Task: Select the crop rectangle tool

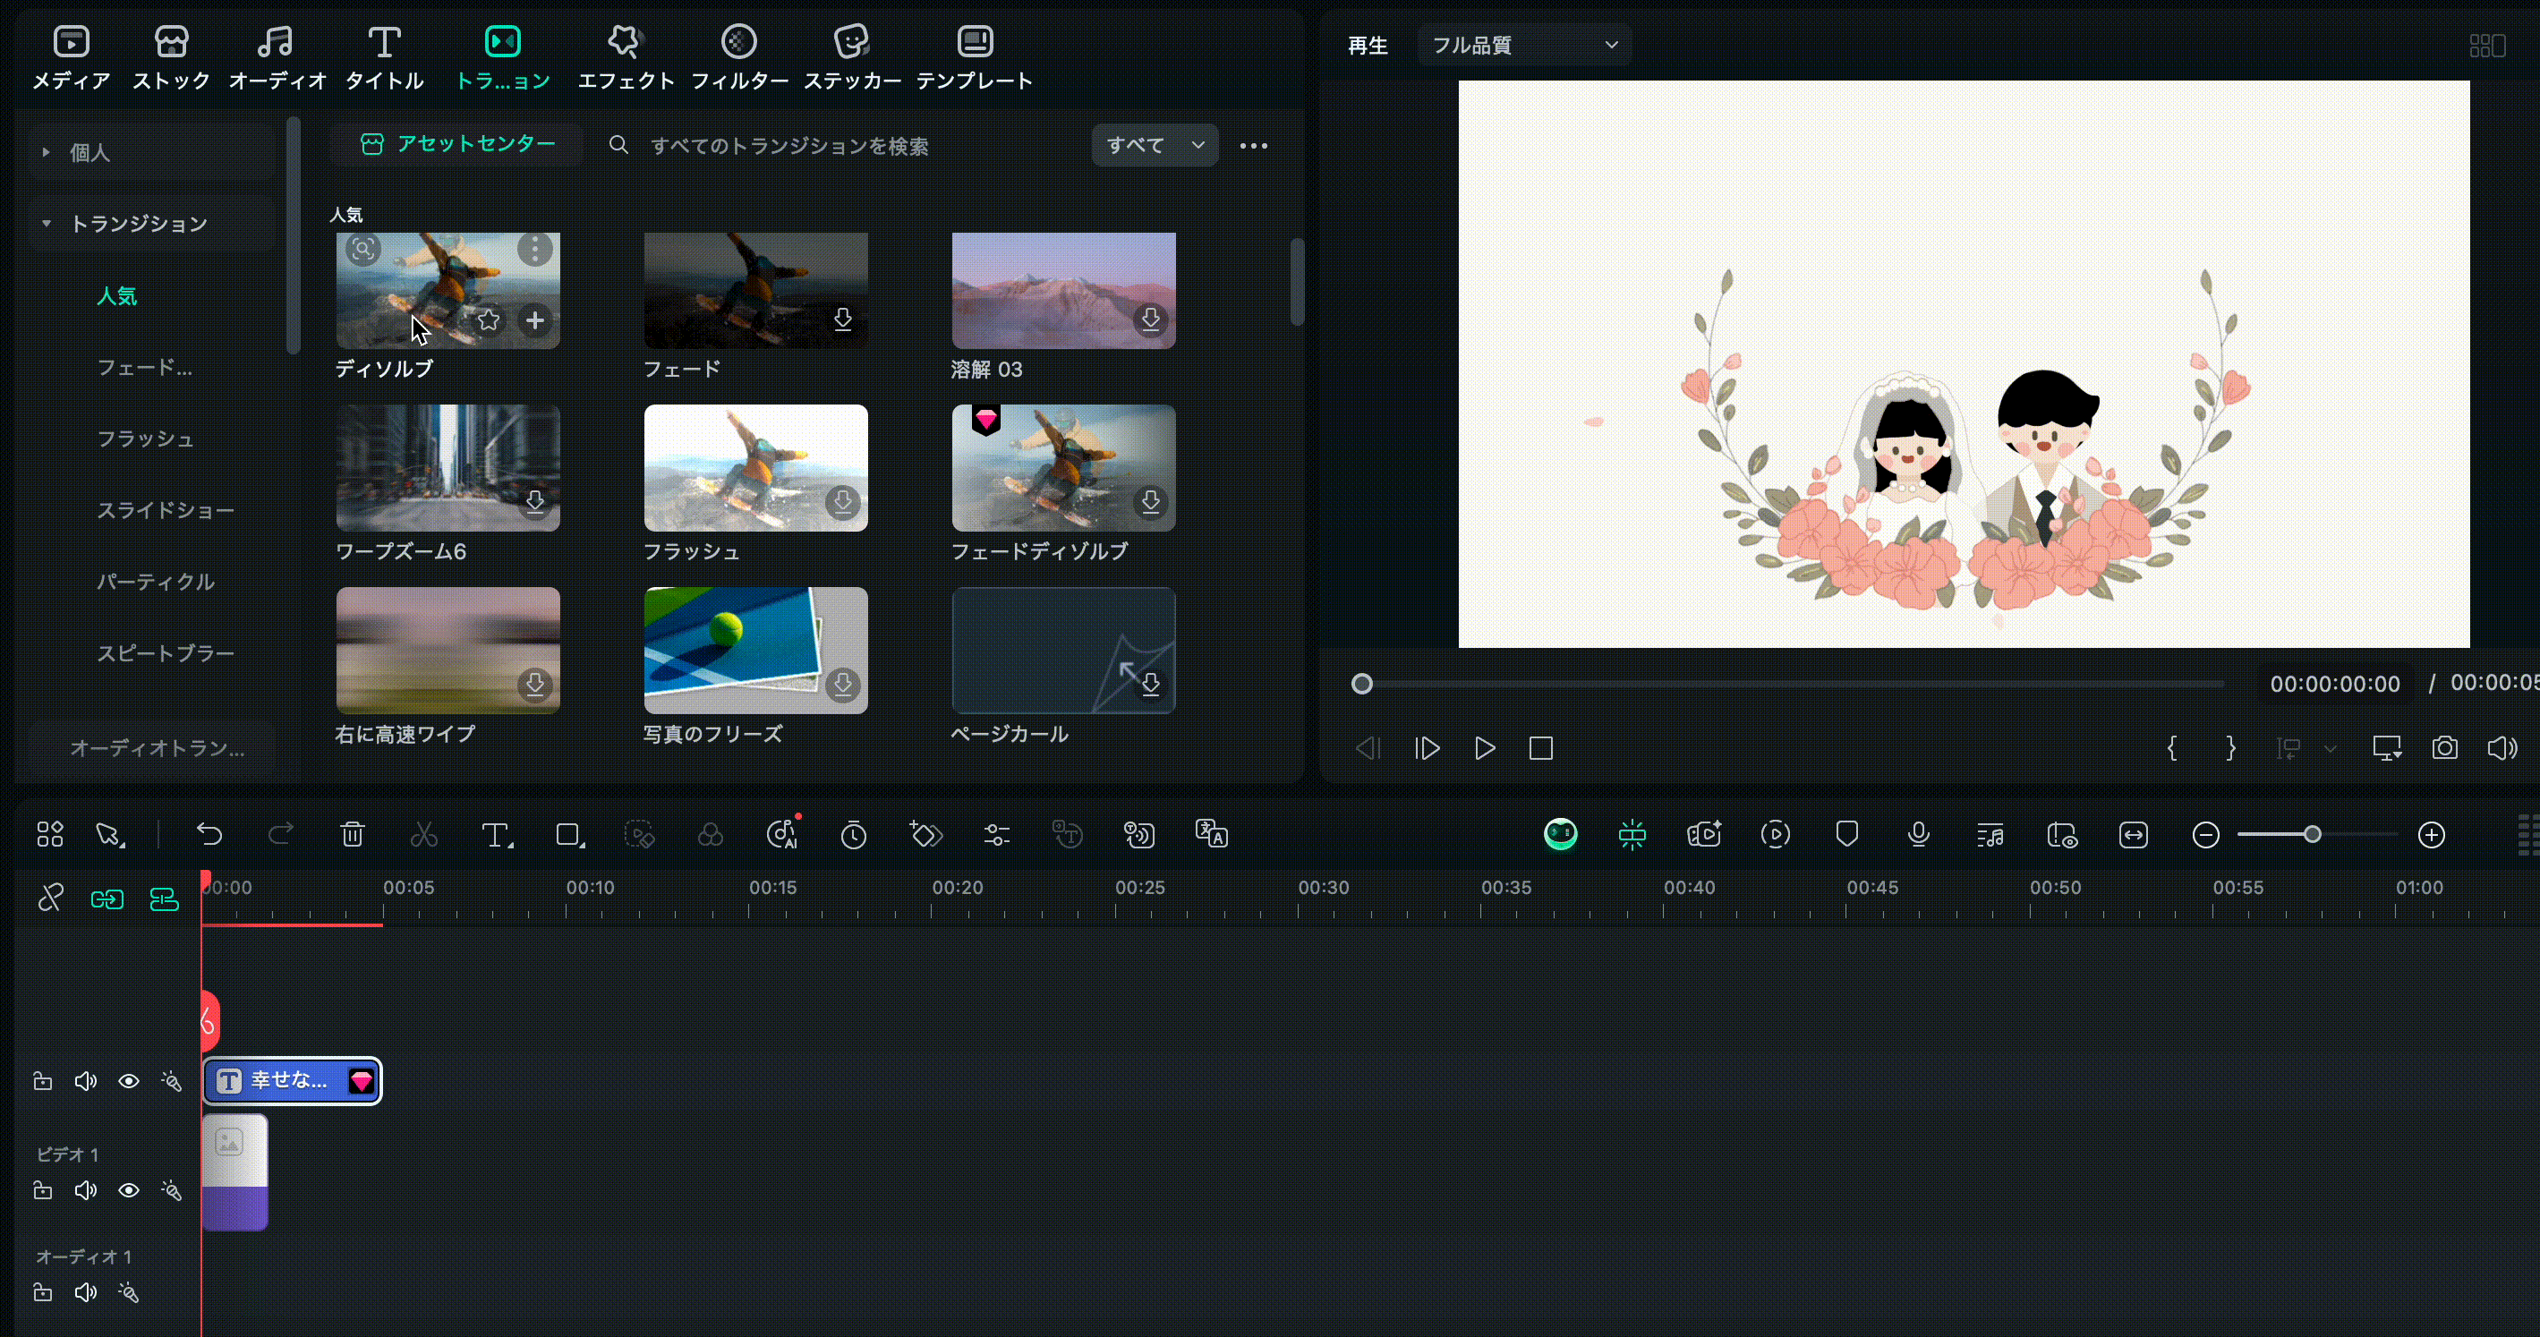Action: pos(570,835)
